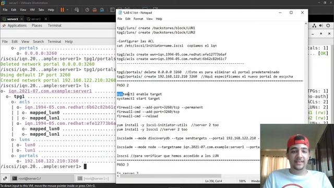Viewport: 334px width, 188px height.
Task: Open the Tabs menu in VMware
Action: click(41, 10)
